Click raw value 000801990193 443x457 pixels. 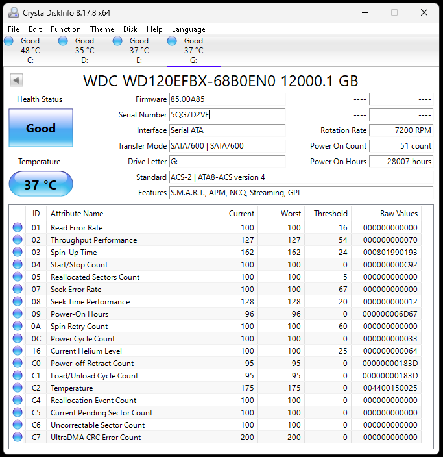click(390, 252)
